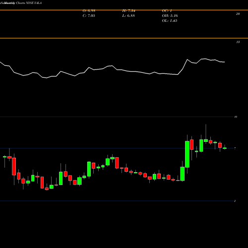Image resolution: width=248 pixels, height=248 pixels.
Task: Click the '10' price axis label
Action: click(x=236, y=117)
